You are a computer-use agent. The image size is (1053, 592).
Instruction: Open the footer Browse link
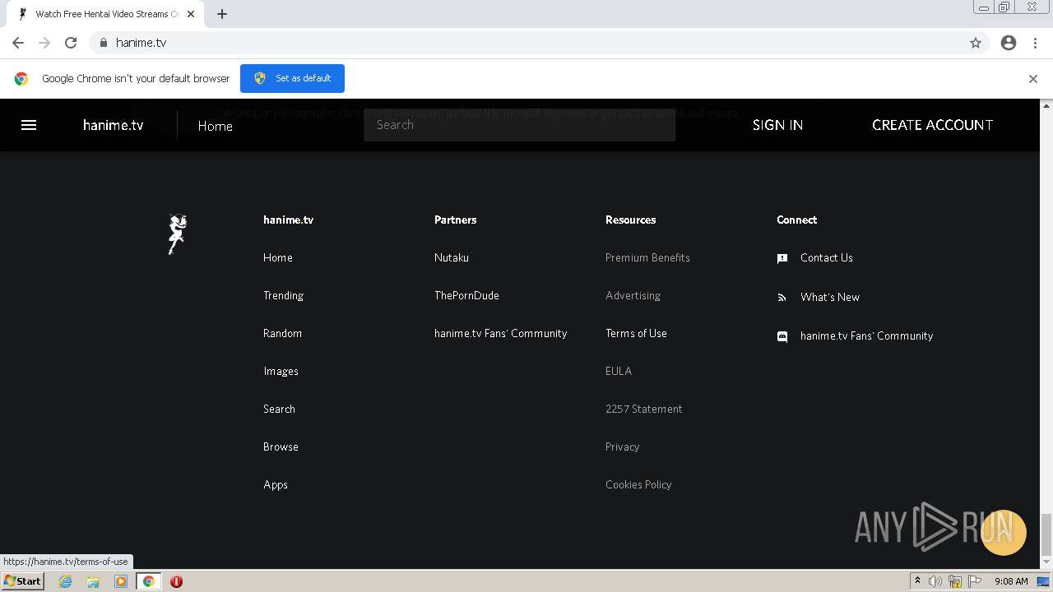pos(281,446)
